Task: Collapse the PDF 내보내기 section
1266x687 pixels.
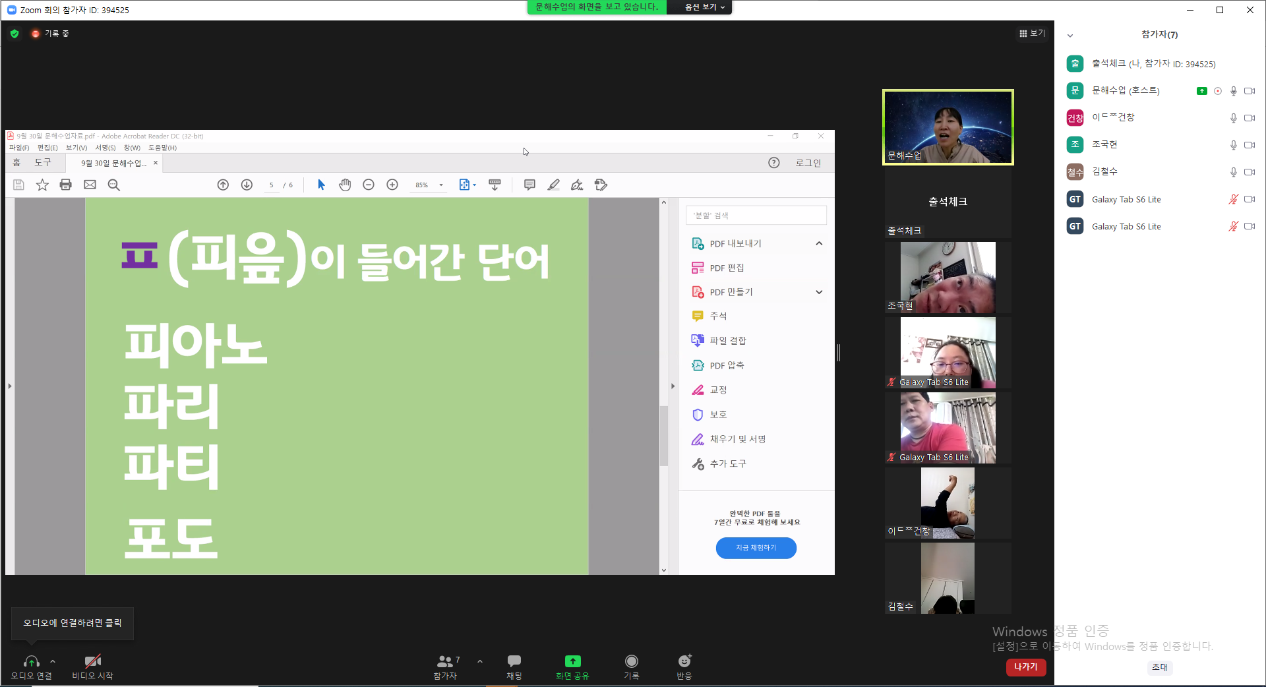Action: [x=819, y=243]
